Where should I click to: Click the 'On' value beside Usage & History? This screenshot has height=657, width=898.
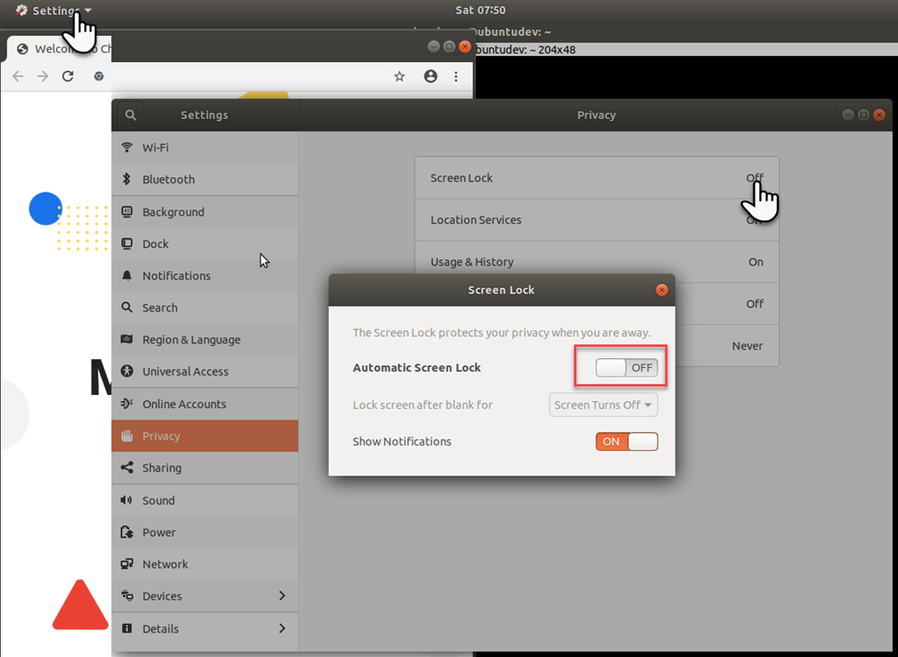tap(756, 262)
